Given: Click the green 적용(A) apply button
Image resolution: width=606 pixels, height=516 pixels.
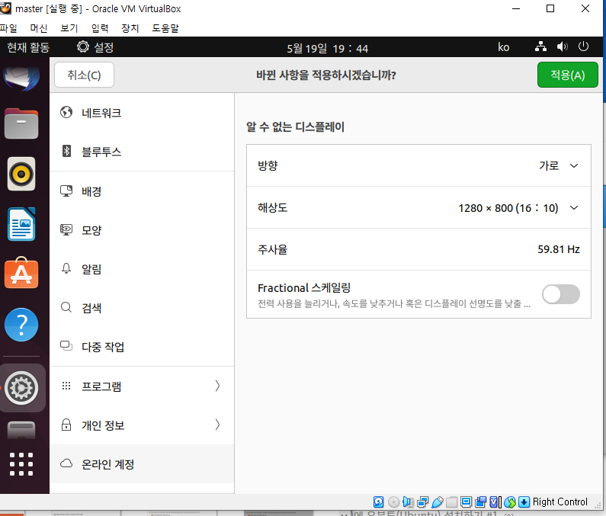Looking at the screenshot, I should [x=567, y=75].
